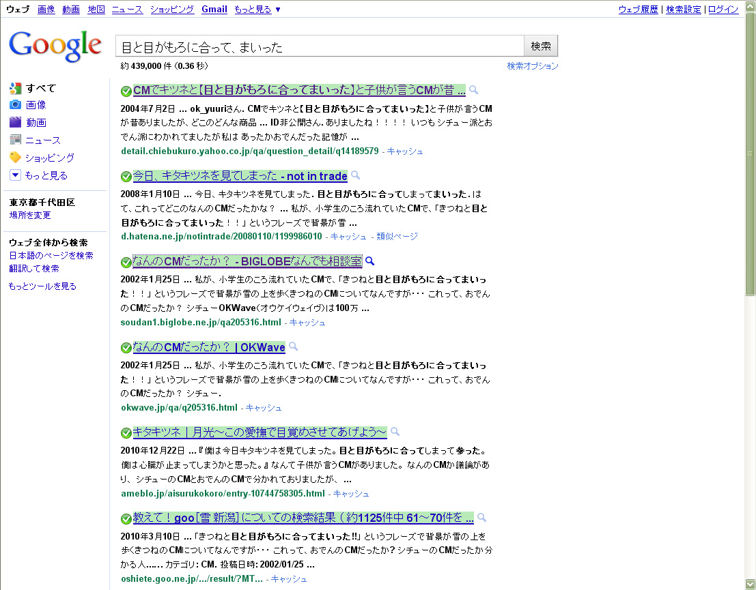Click the ログイン link
This screenshot has height=590, width=756.
pos(723,9)
